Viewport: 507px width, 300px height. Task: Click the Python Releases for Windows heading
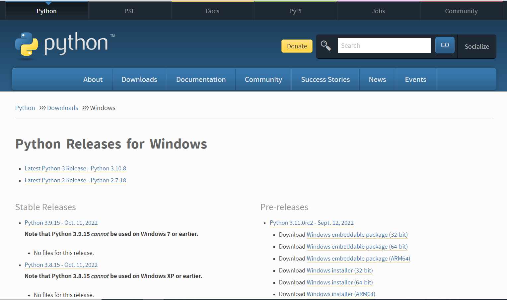coord(111,144)
